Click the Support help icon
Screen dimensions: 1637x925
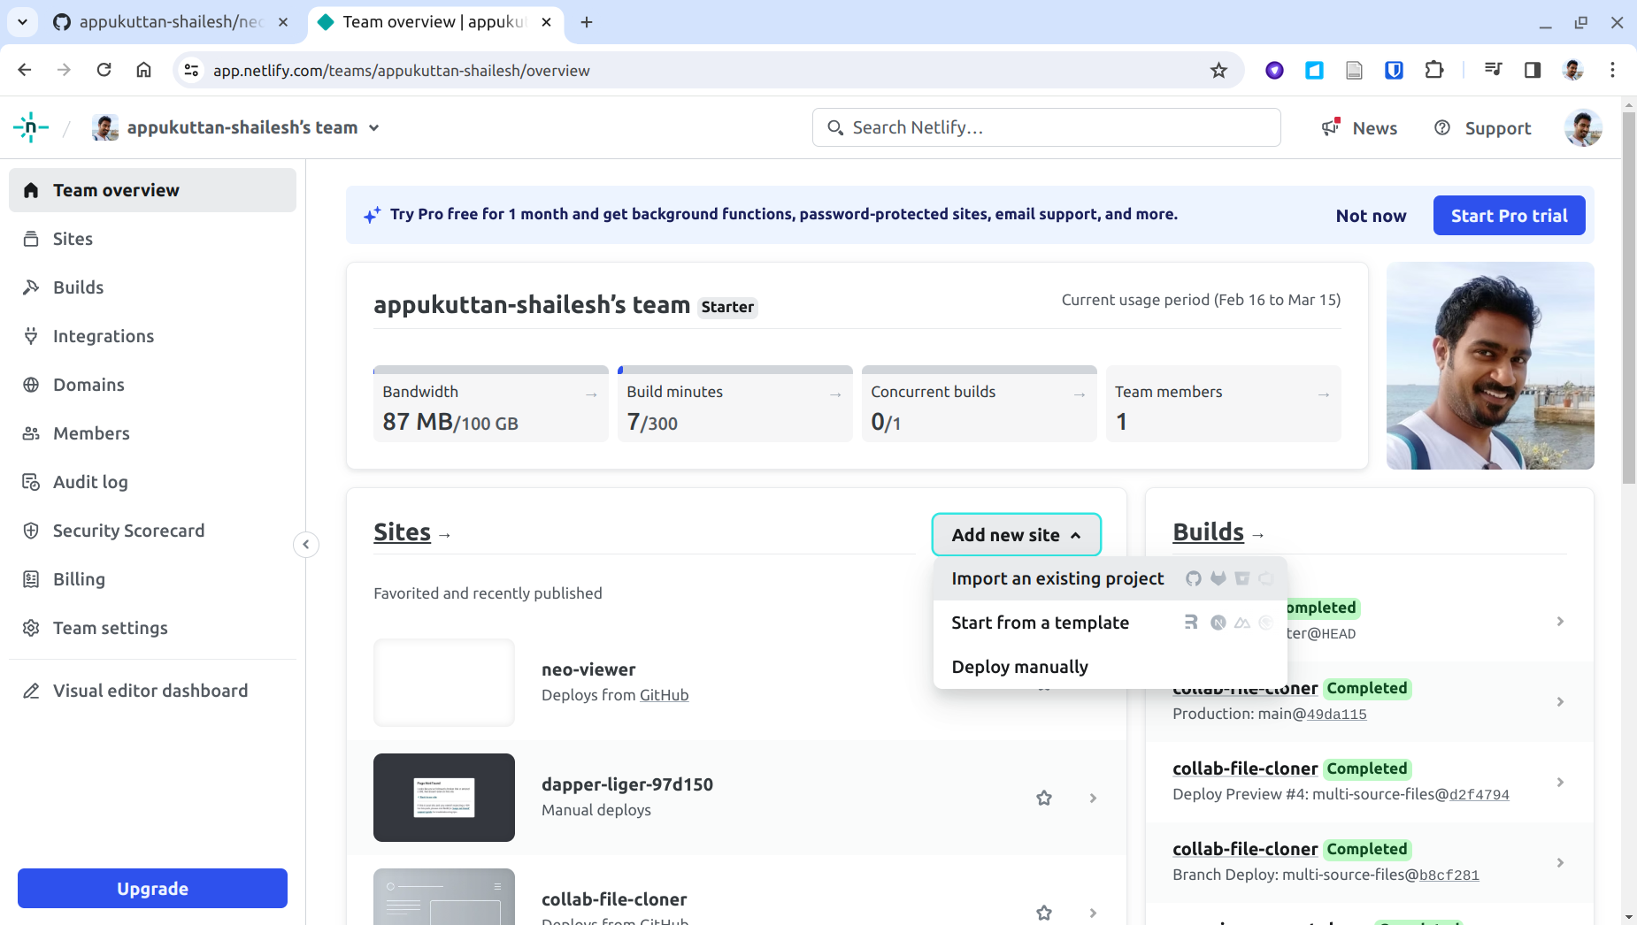(1442, 127)
